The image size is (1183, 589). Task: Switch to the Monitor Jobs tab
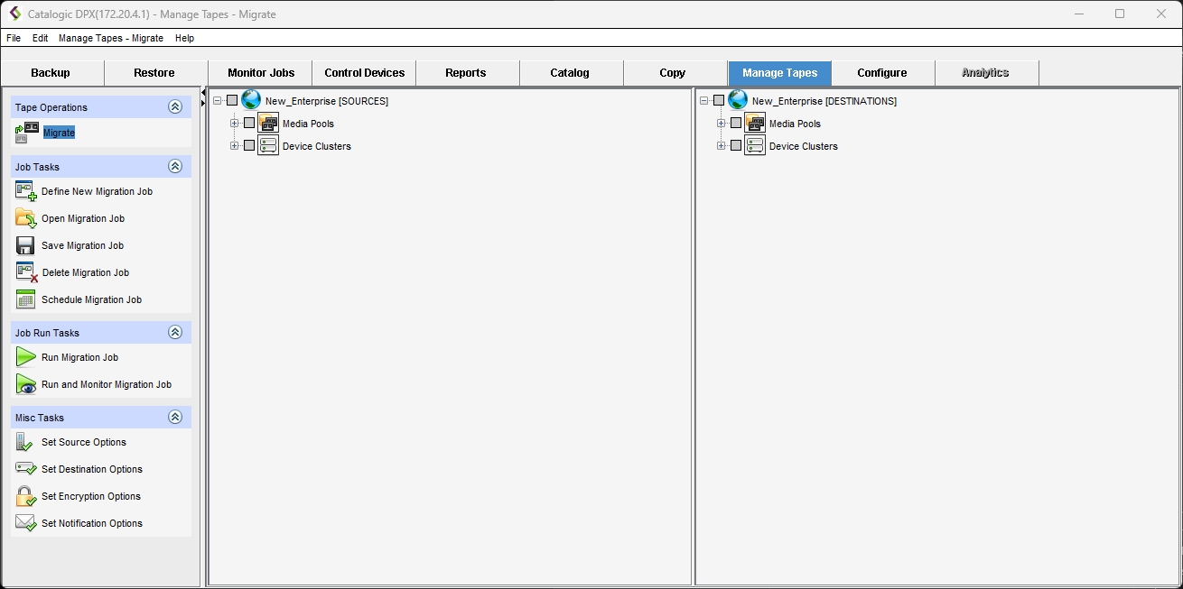(x=261, y=73)
